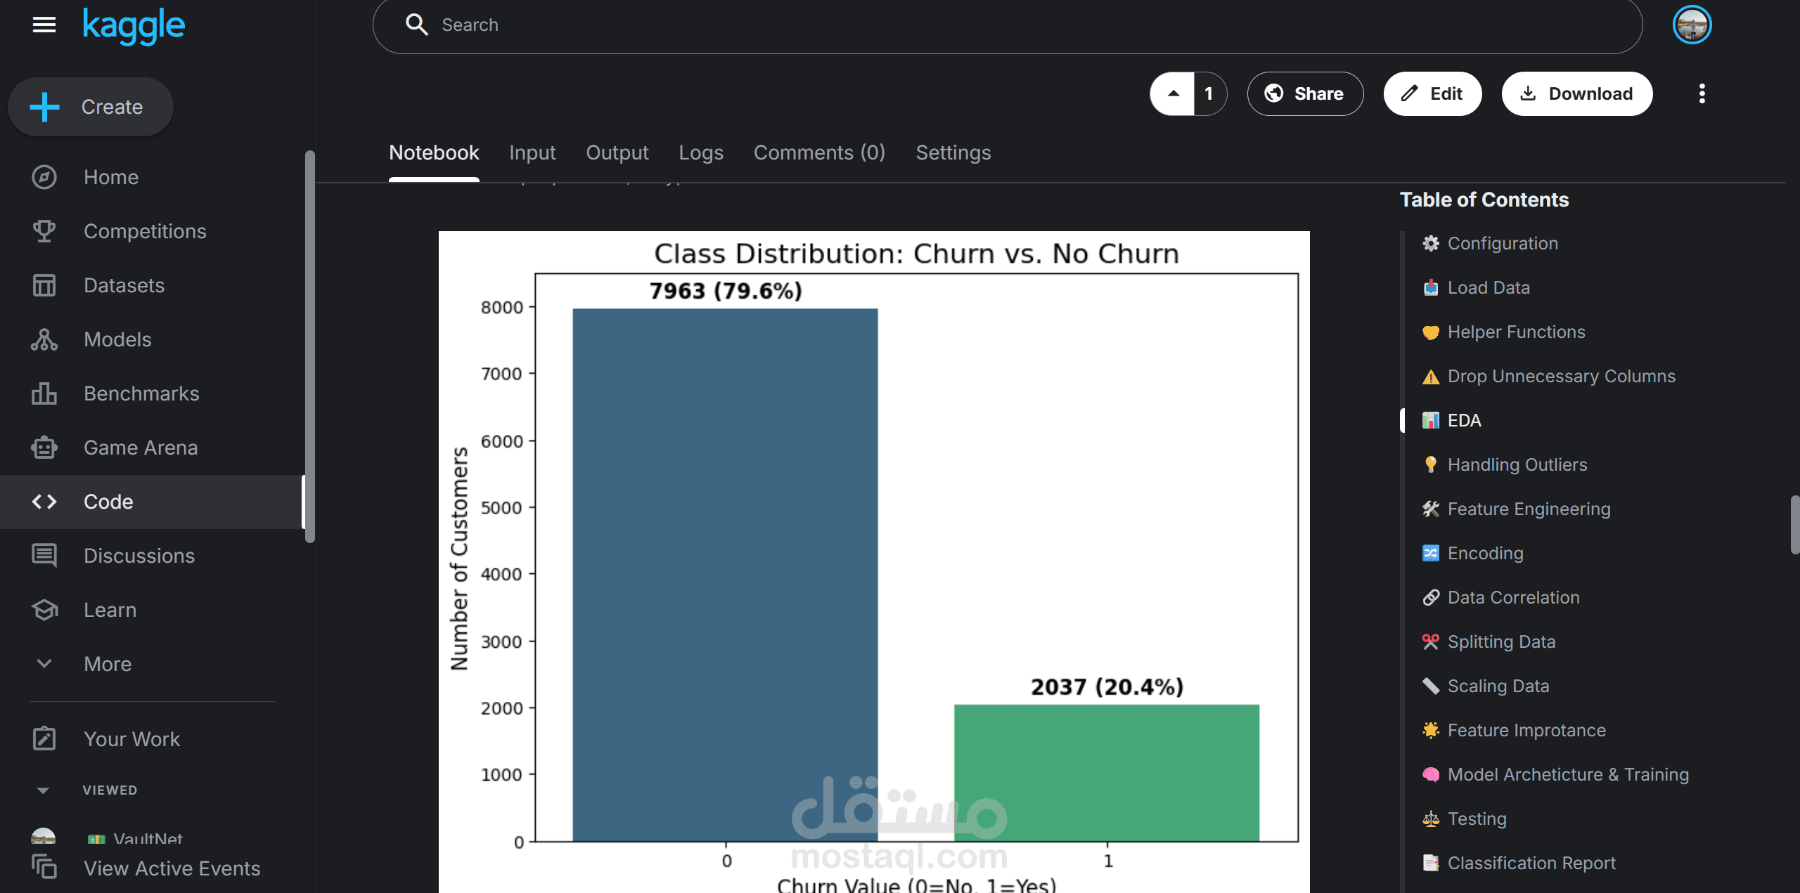Expand the More sidebar section
This screenshot has height=893, width=1800.
pos(44,664)
